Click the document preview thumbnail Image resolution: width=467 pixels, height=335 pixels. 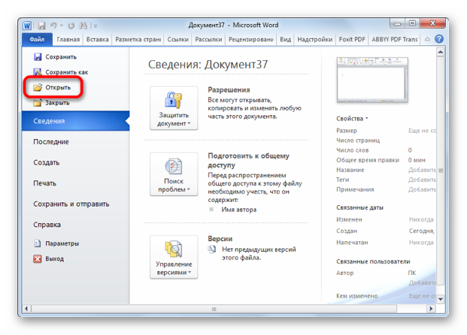click(x=372, y=80)
